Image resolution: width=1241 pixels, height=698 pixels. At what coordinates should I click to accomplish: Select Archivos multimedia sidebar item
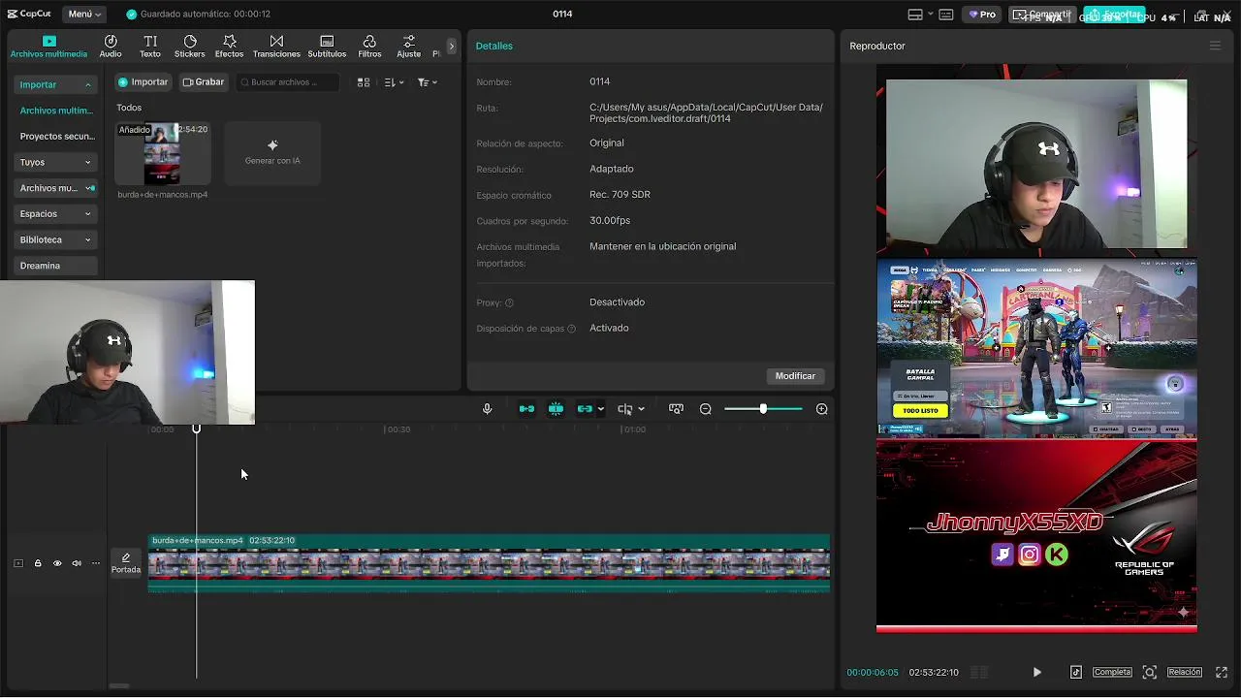coord(55,111)
